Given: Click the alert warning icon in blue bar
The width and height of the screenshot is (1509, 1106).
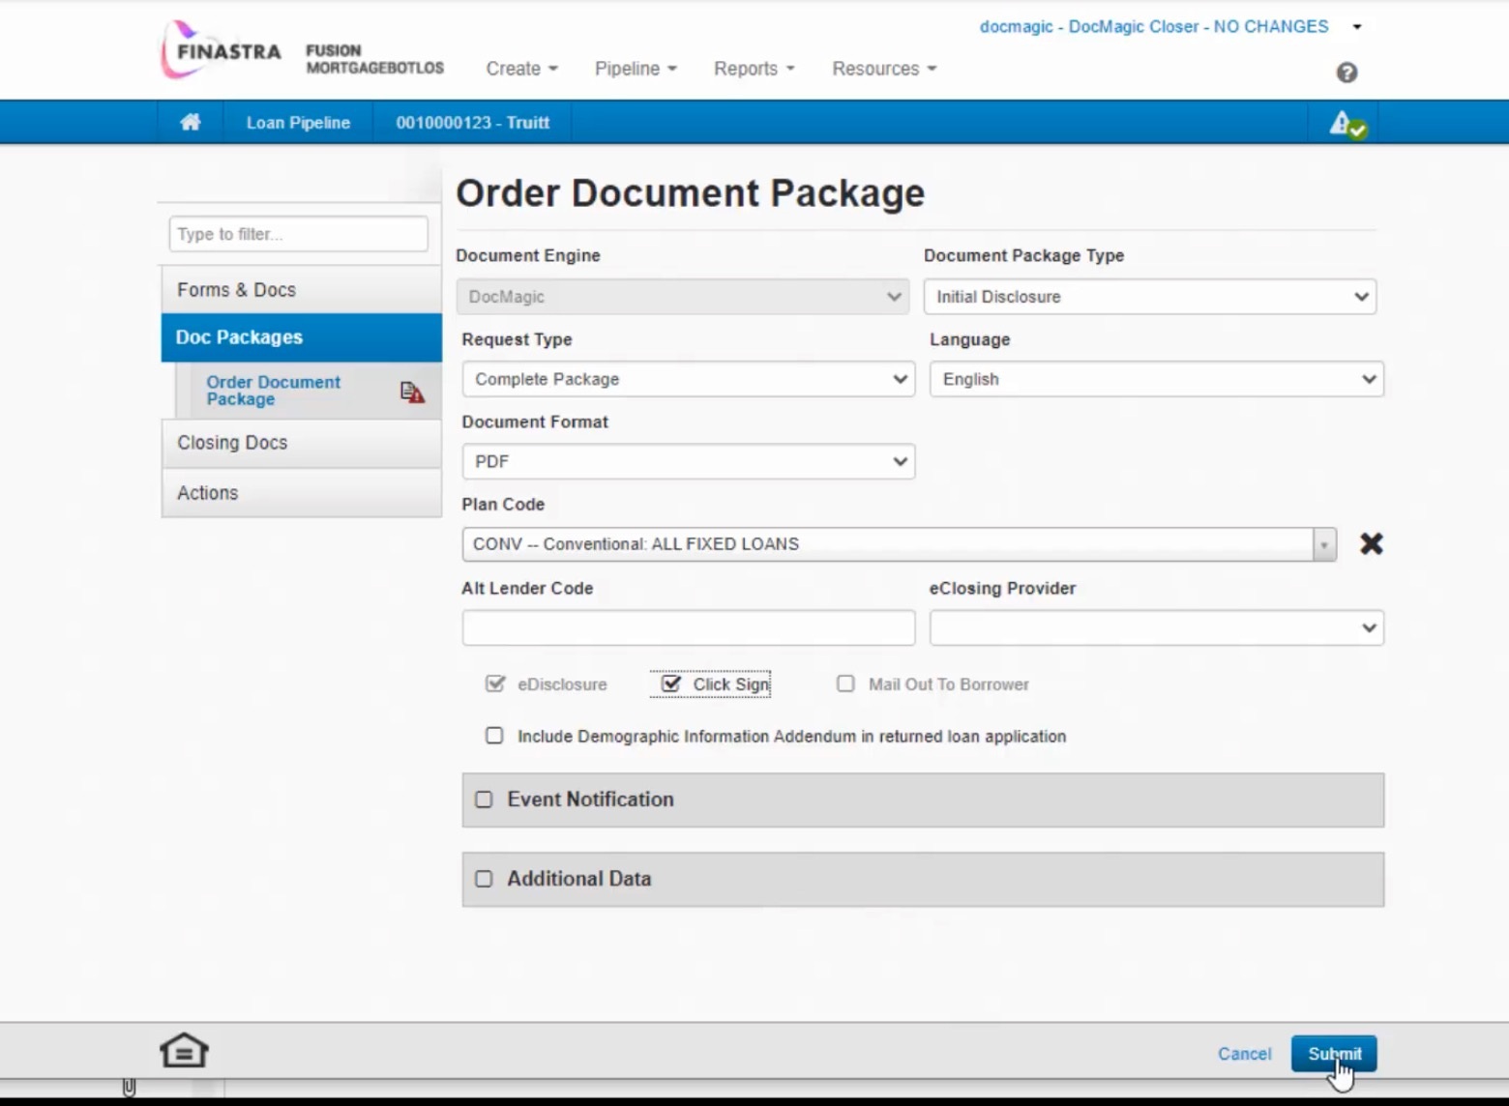Looking at the screenshot, I should coord(1347,124).
